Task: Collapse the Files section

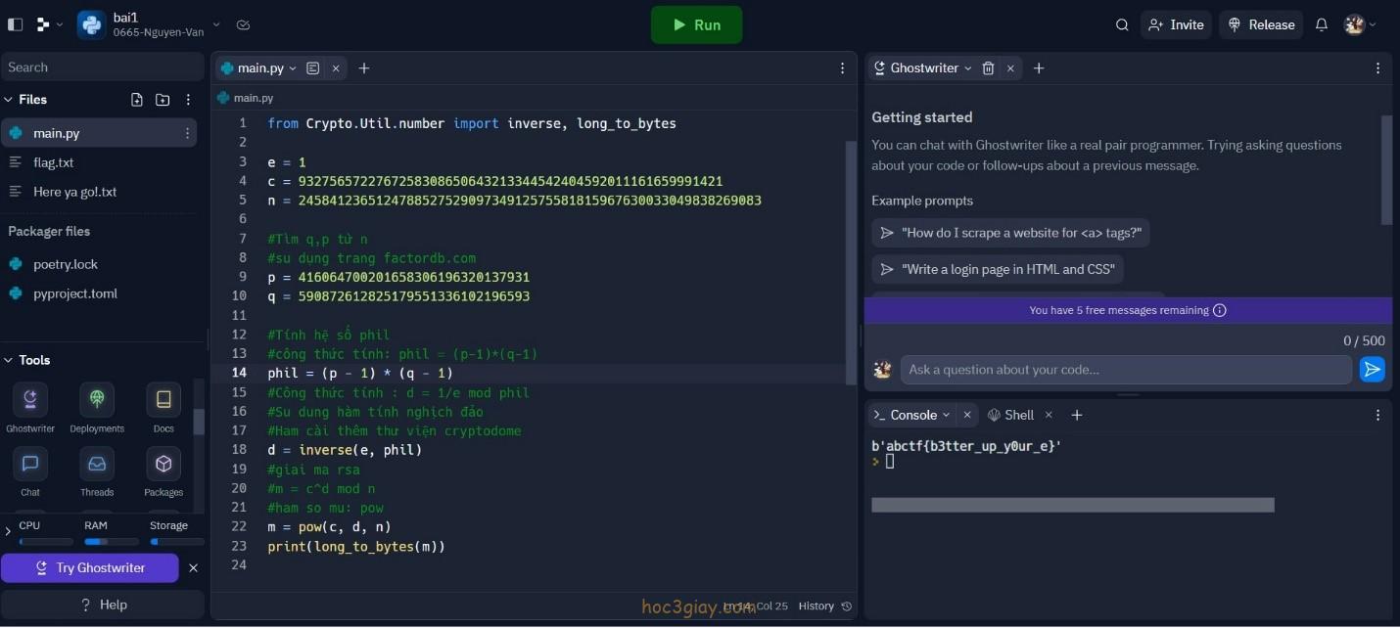Action: point(9,100)
